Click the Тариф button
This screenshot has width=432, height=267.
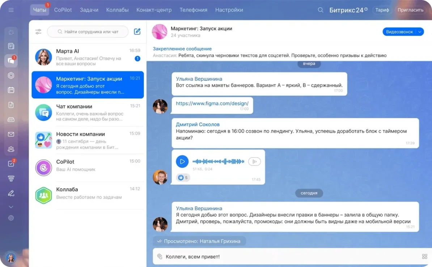coord(382,10)
